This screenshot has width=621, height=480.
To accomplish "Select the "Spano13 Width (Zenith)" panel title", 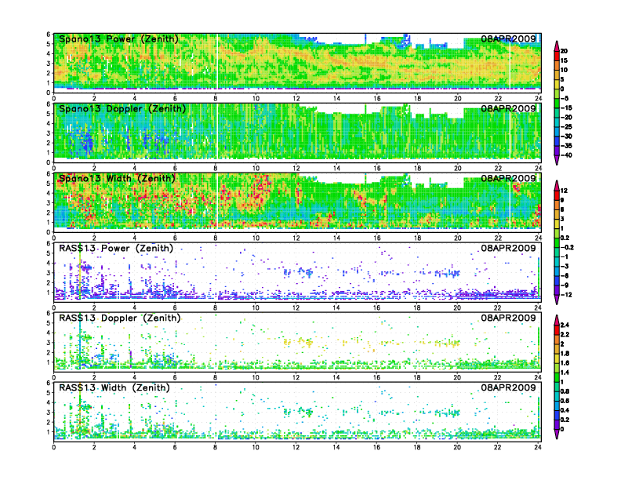I will (117, 179).
